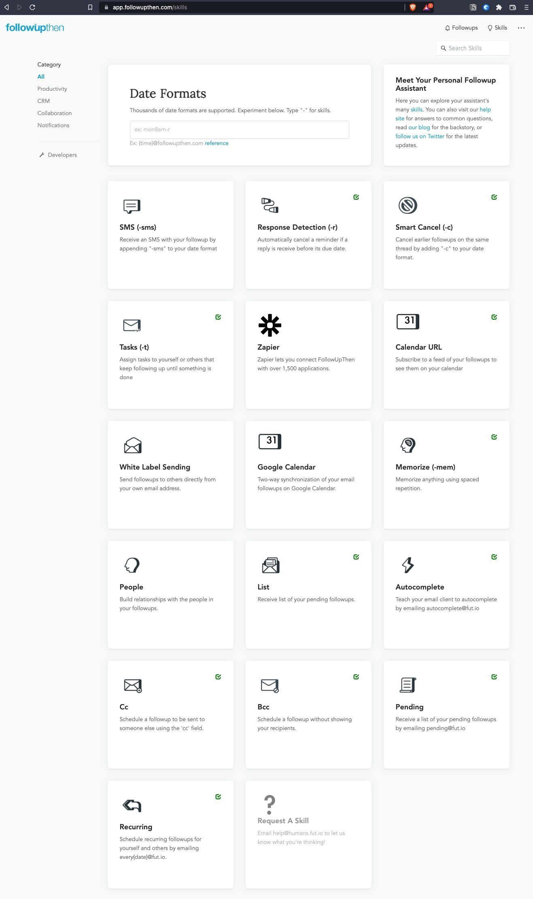Image resolution: width=533 pixels, height=899 pixels.
Task: Open the Google Calendar skill title
Action: coord(287,467)
